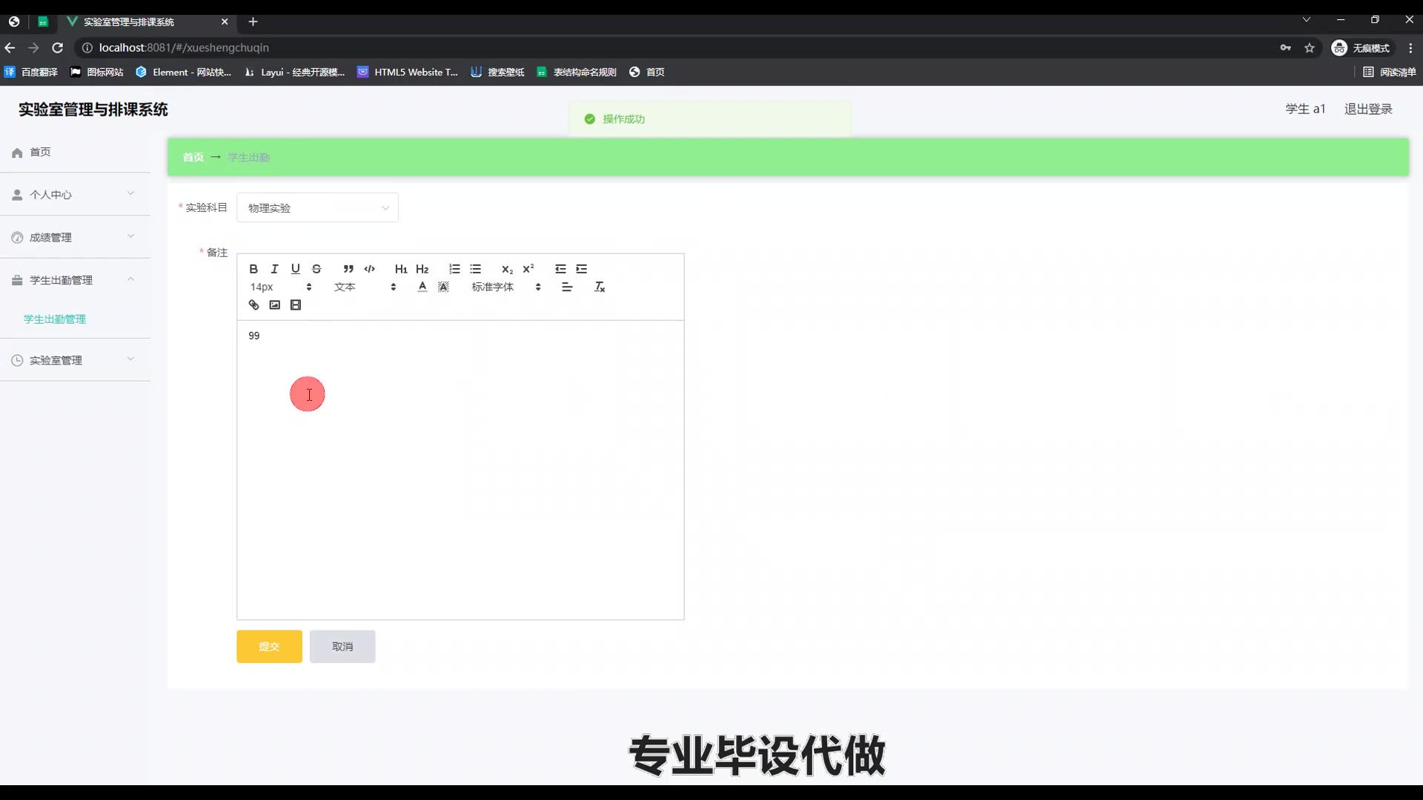Apply Heading 2 style
Viewport: 1423px width, 800px height.
(422, 269)
